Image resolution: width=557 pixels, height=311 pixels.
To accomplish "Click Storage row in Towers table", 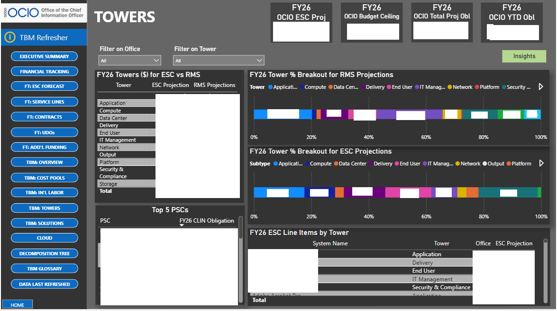I will 126,184.
